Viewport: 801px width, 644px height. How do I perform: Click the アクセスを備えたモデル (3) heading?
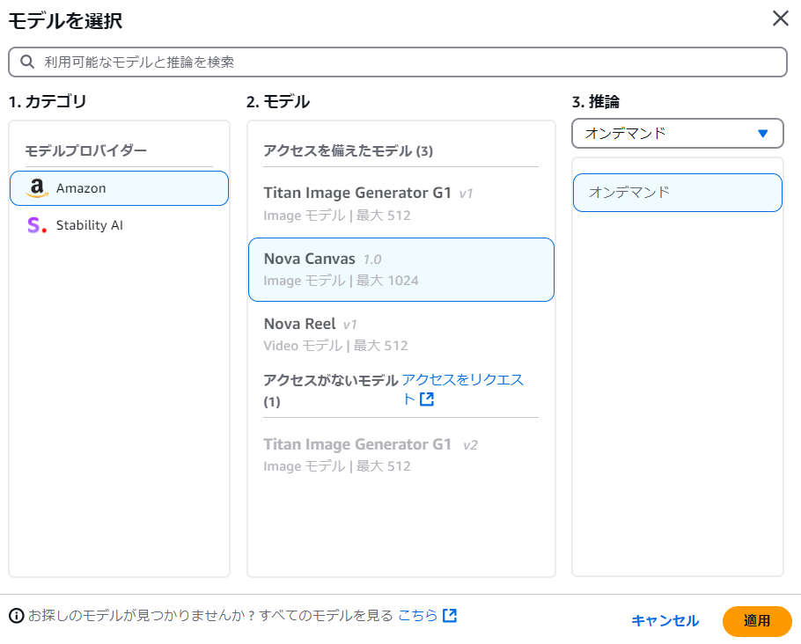pyautogui.click(x=348, y=150)
